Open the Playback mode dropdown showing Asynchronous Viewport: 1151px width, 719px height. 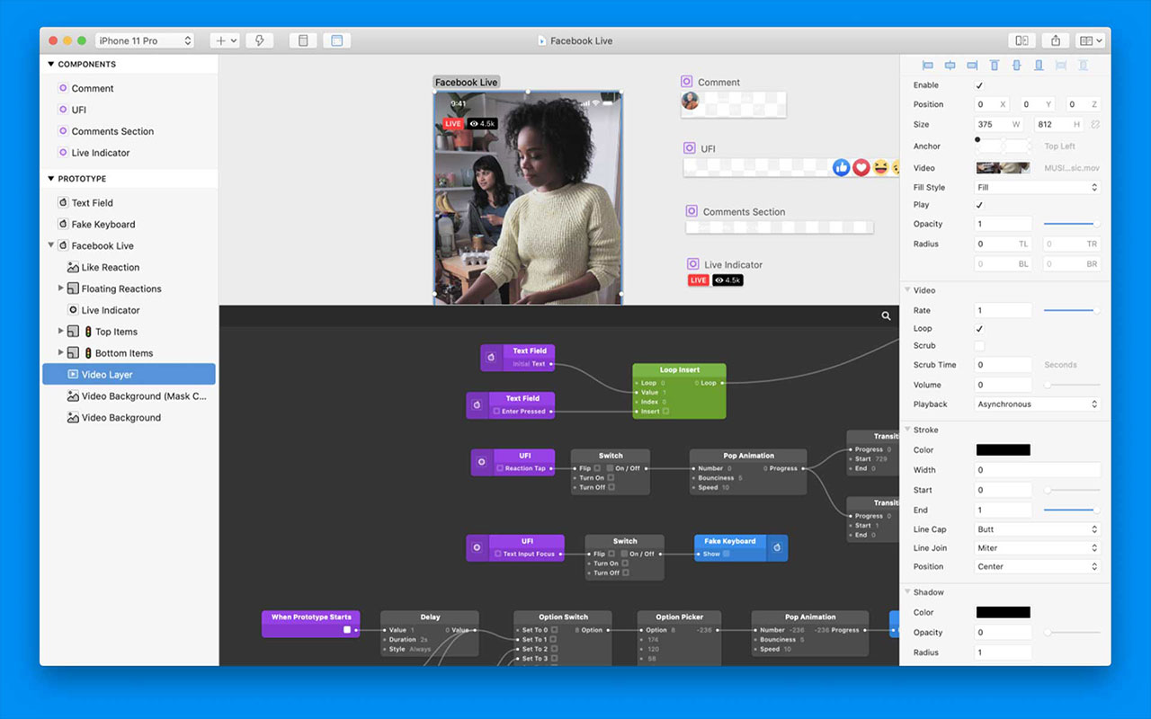[x=1036, y=404]
